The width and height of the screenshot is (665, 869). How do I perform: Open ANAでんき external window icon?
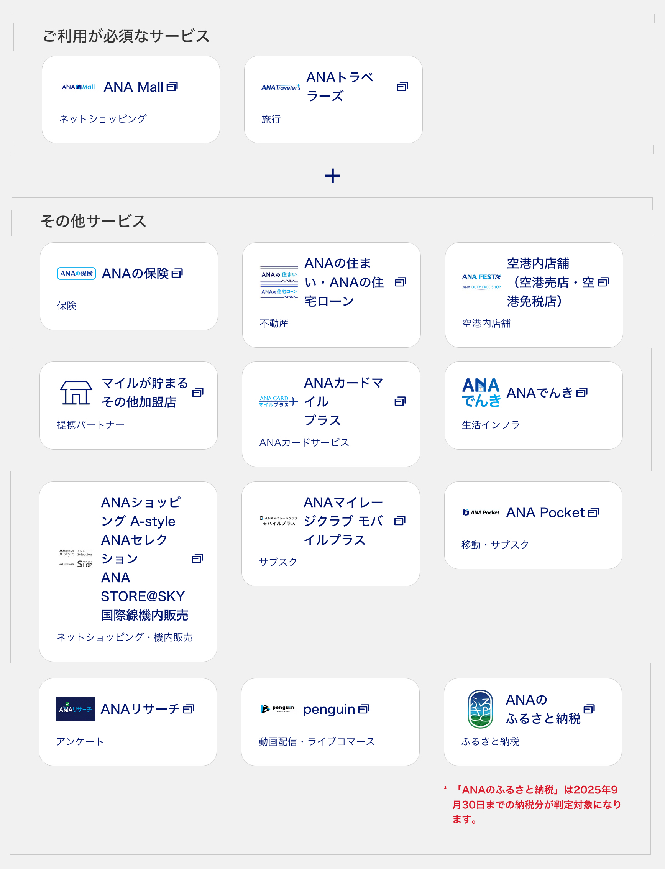(x=582, y=393)
